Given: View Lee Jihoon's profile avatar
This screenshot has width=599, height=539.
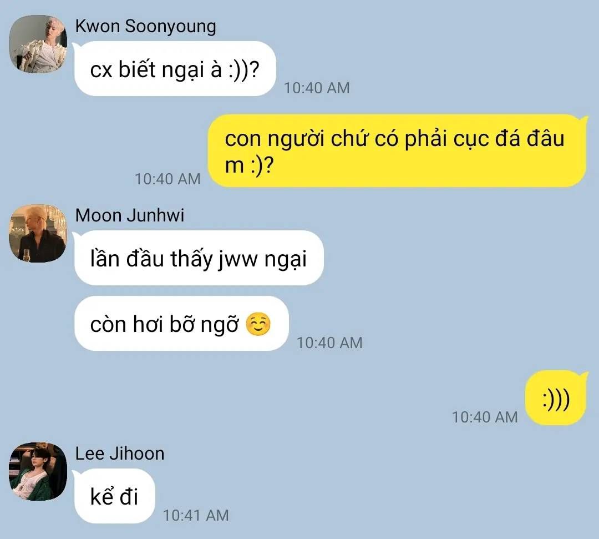Looking at the screenshot, I should [38, 471].
